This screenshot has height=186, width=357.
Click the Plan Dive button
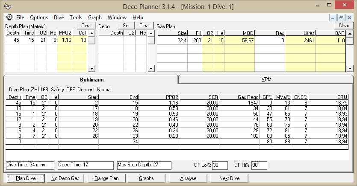26,178
